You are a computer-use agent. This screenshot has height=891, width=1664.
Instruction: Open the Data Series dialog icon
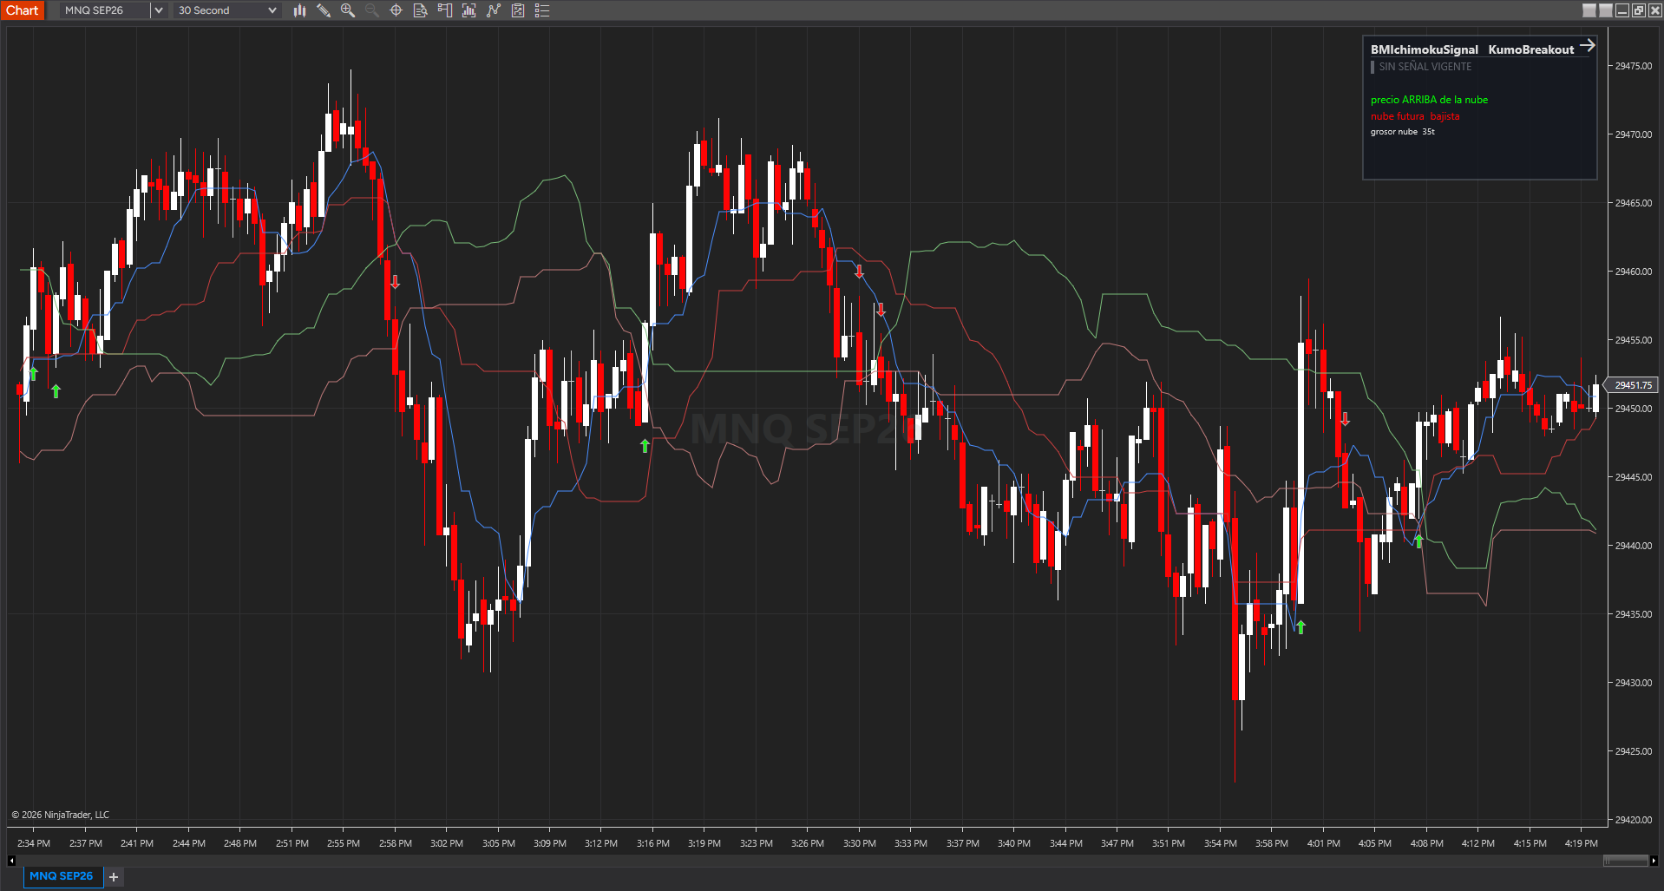coord(469,10)
